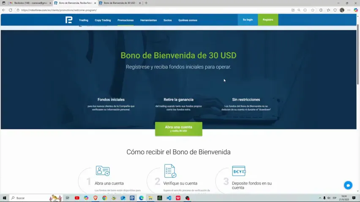Click the 'Cómo recibir el Bono de Bienvenida' heading
This screenshot has height=202, width=360.
[178, 152]
